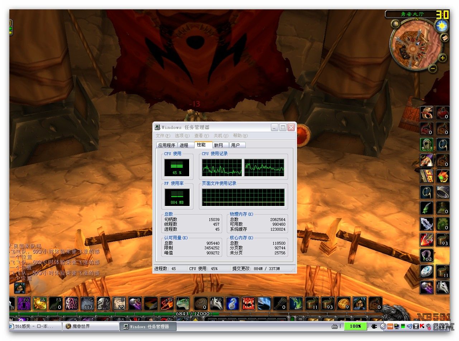459x341 pixels.
Task: Click the sun day/night indicator on the minimap
Action: [x=441, y=26]
